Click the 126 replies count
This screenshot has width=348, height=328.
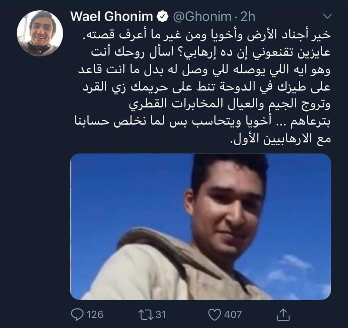tap(95, 315)
